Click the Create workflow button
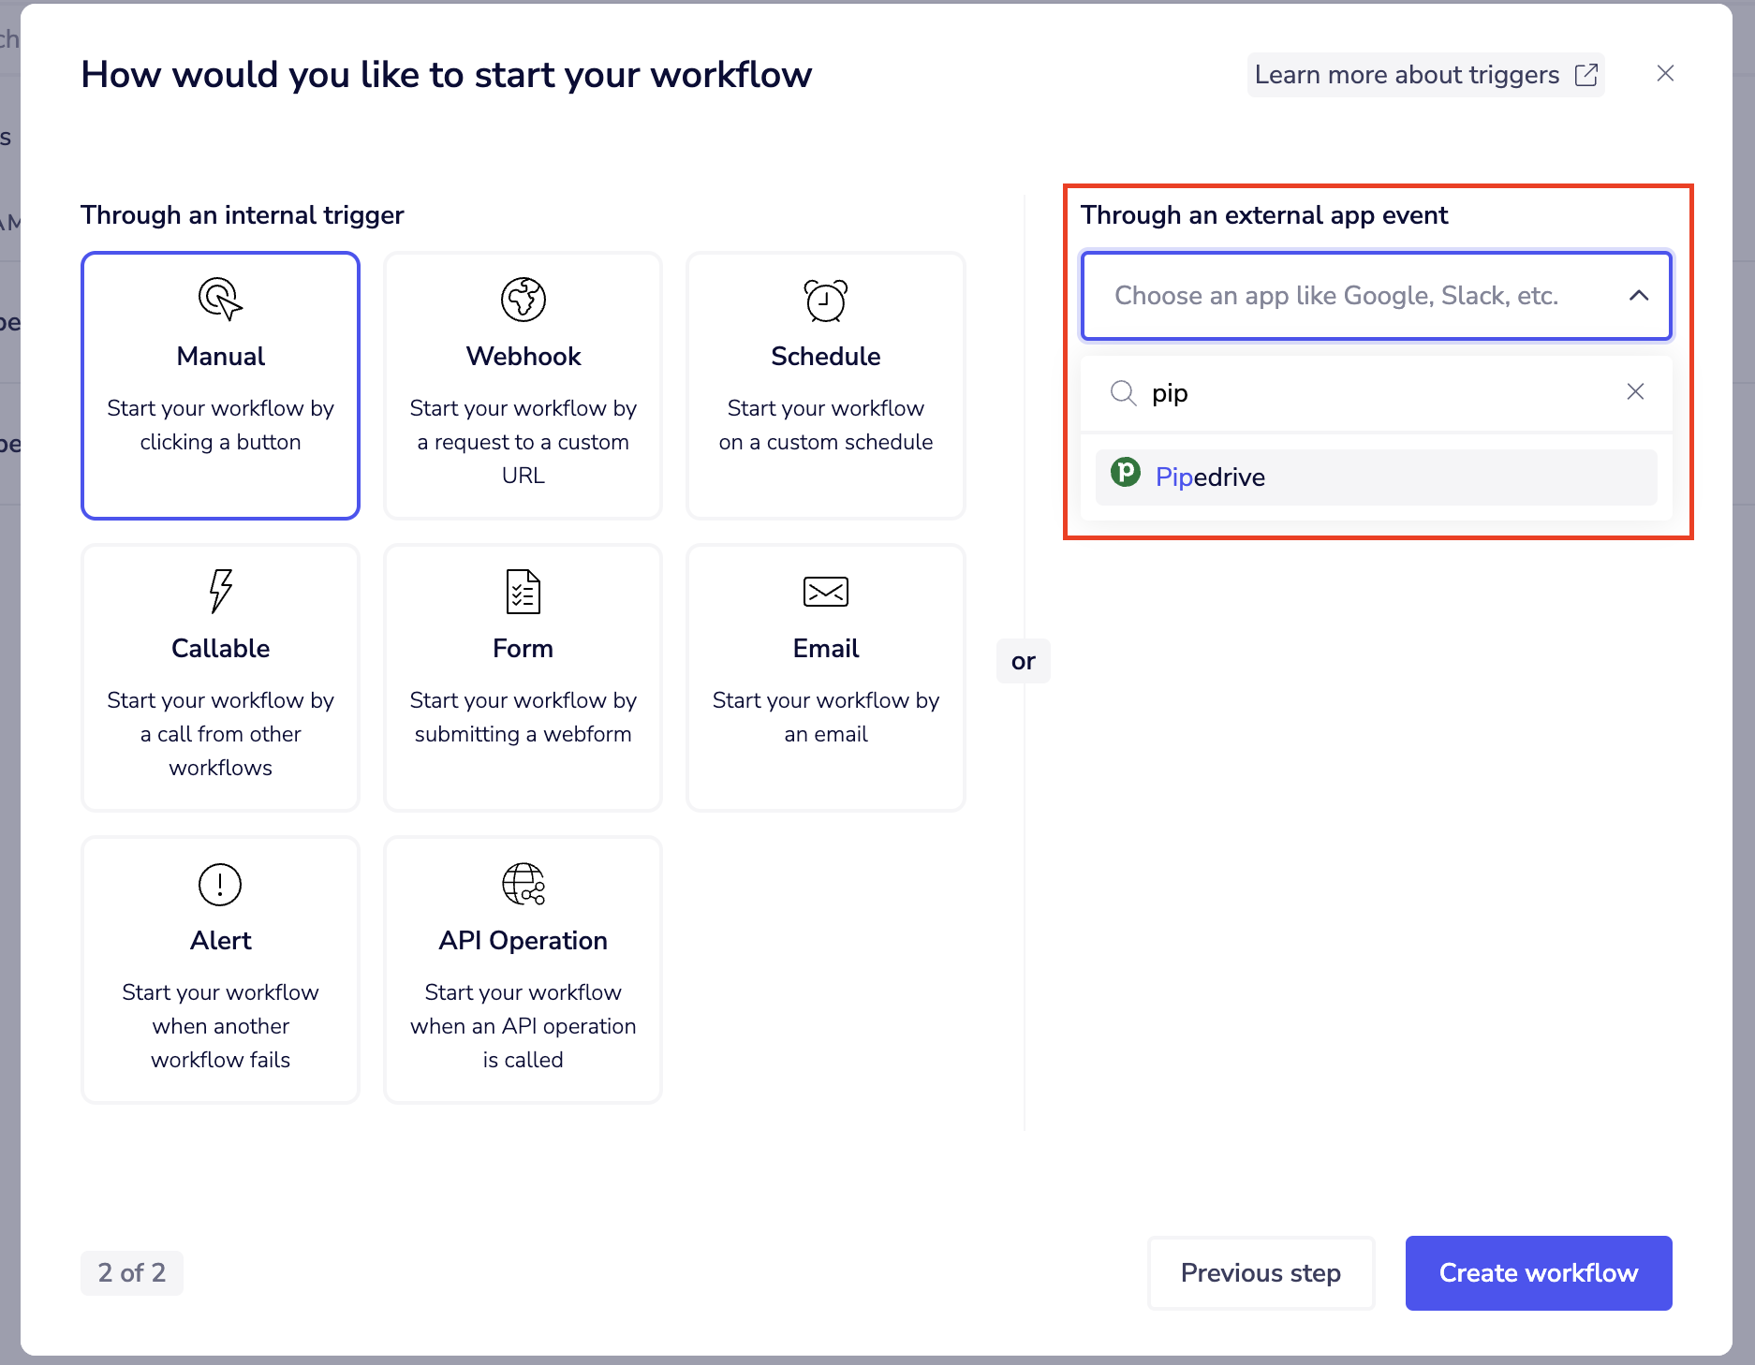Image resolution: width=1755 pixels, height=1365 pixels. point(1538,1273)
